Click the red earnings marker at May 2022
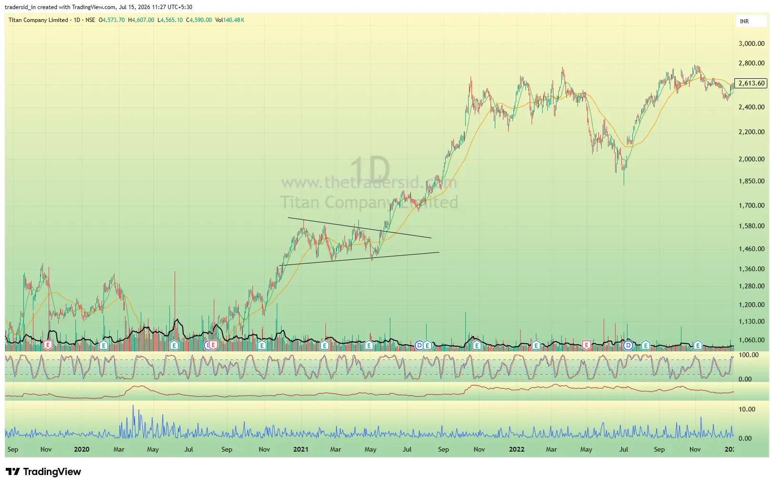This screenshot has width=774, height=486. pyautogui.click(x=586, y=345)
